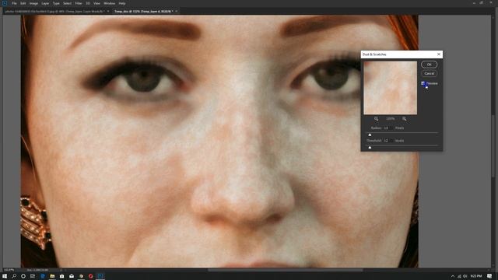This screenshot has width=498, height=280.
Task: Zoom in the filter preview thumbnail
Action: point(404,119)
